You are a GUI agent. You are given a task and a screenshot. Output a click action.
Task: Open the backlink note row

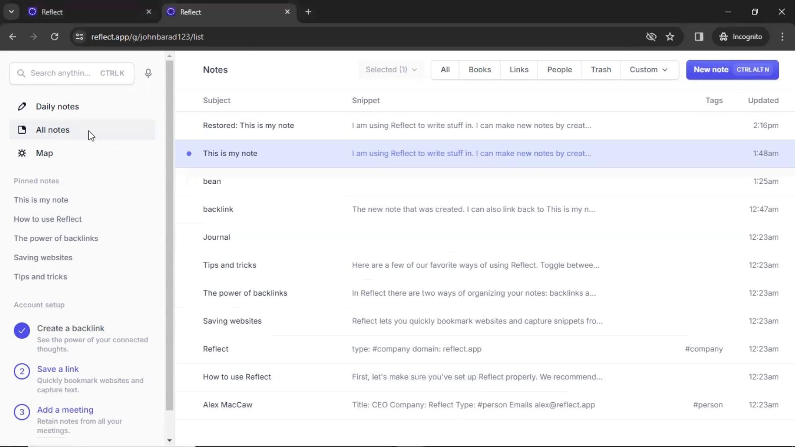(x=485, y=209)
